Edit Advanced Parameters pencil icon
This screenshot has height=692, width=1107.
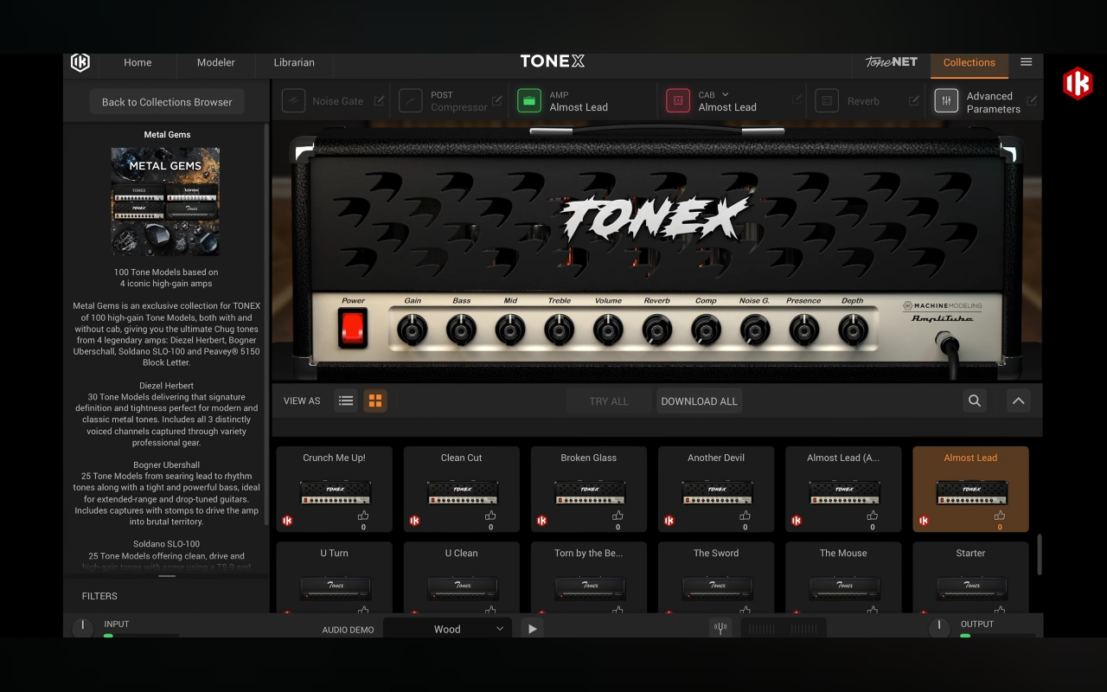click(x=1032, y=101)
